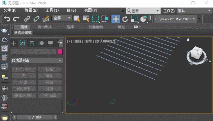
Task: Activate the Select and Rotate tool
Action: tap(125, 19)
